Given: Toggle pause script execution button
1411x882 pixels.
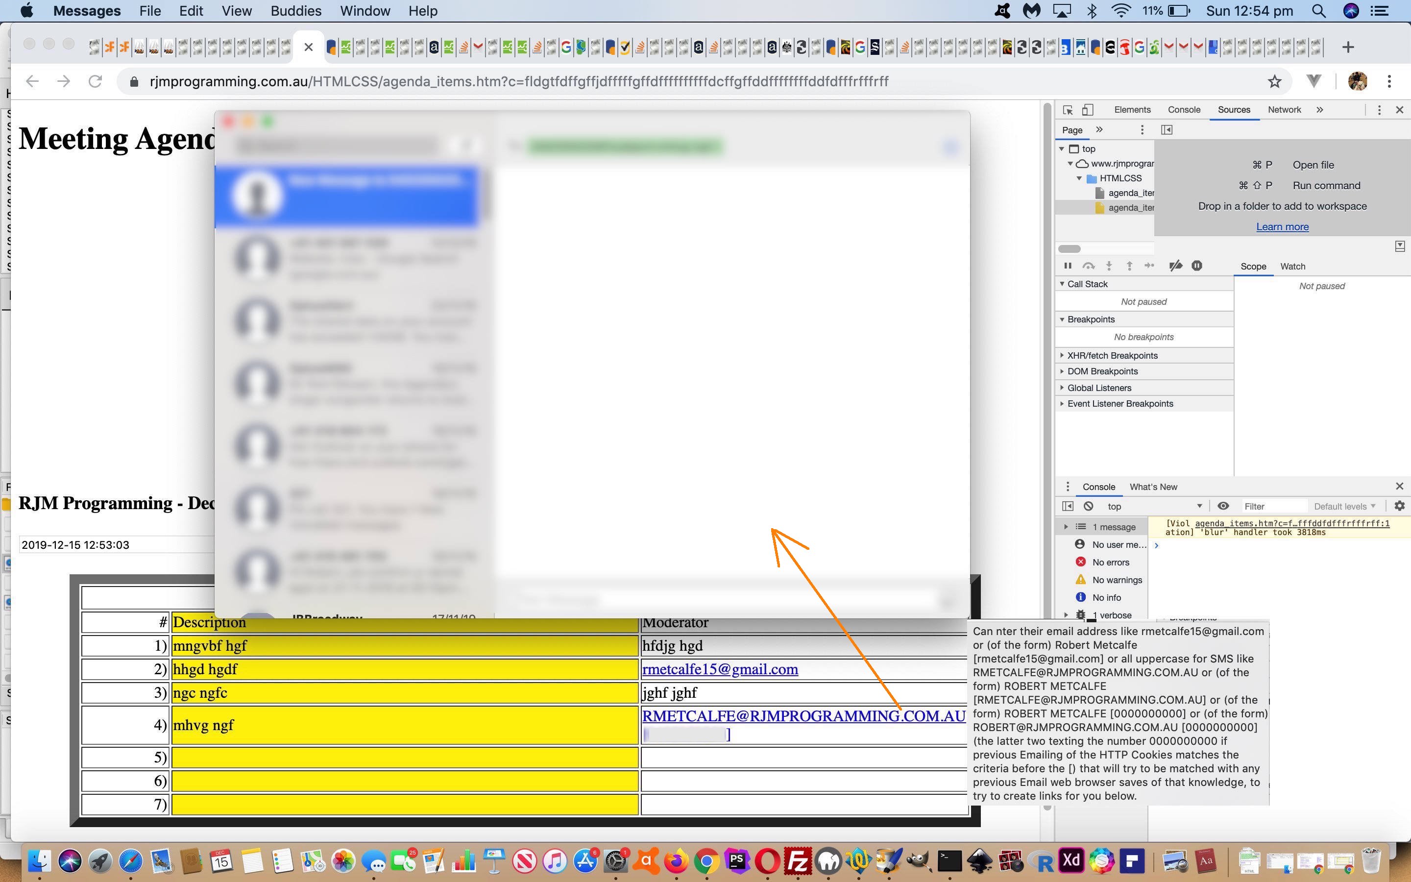Looking at the screenshot, I should point(1067,266).
